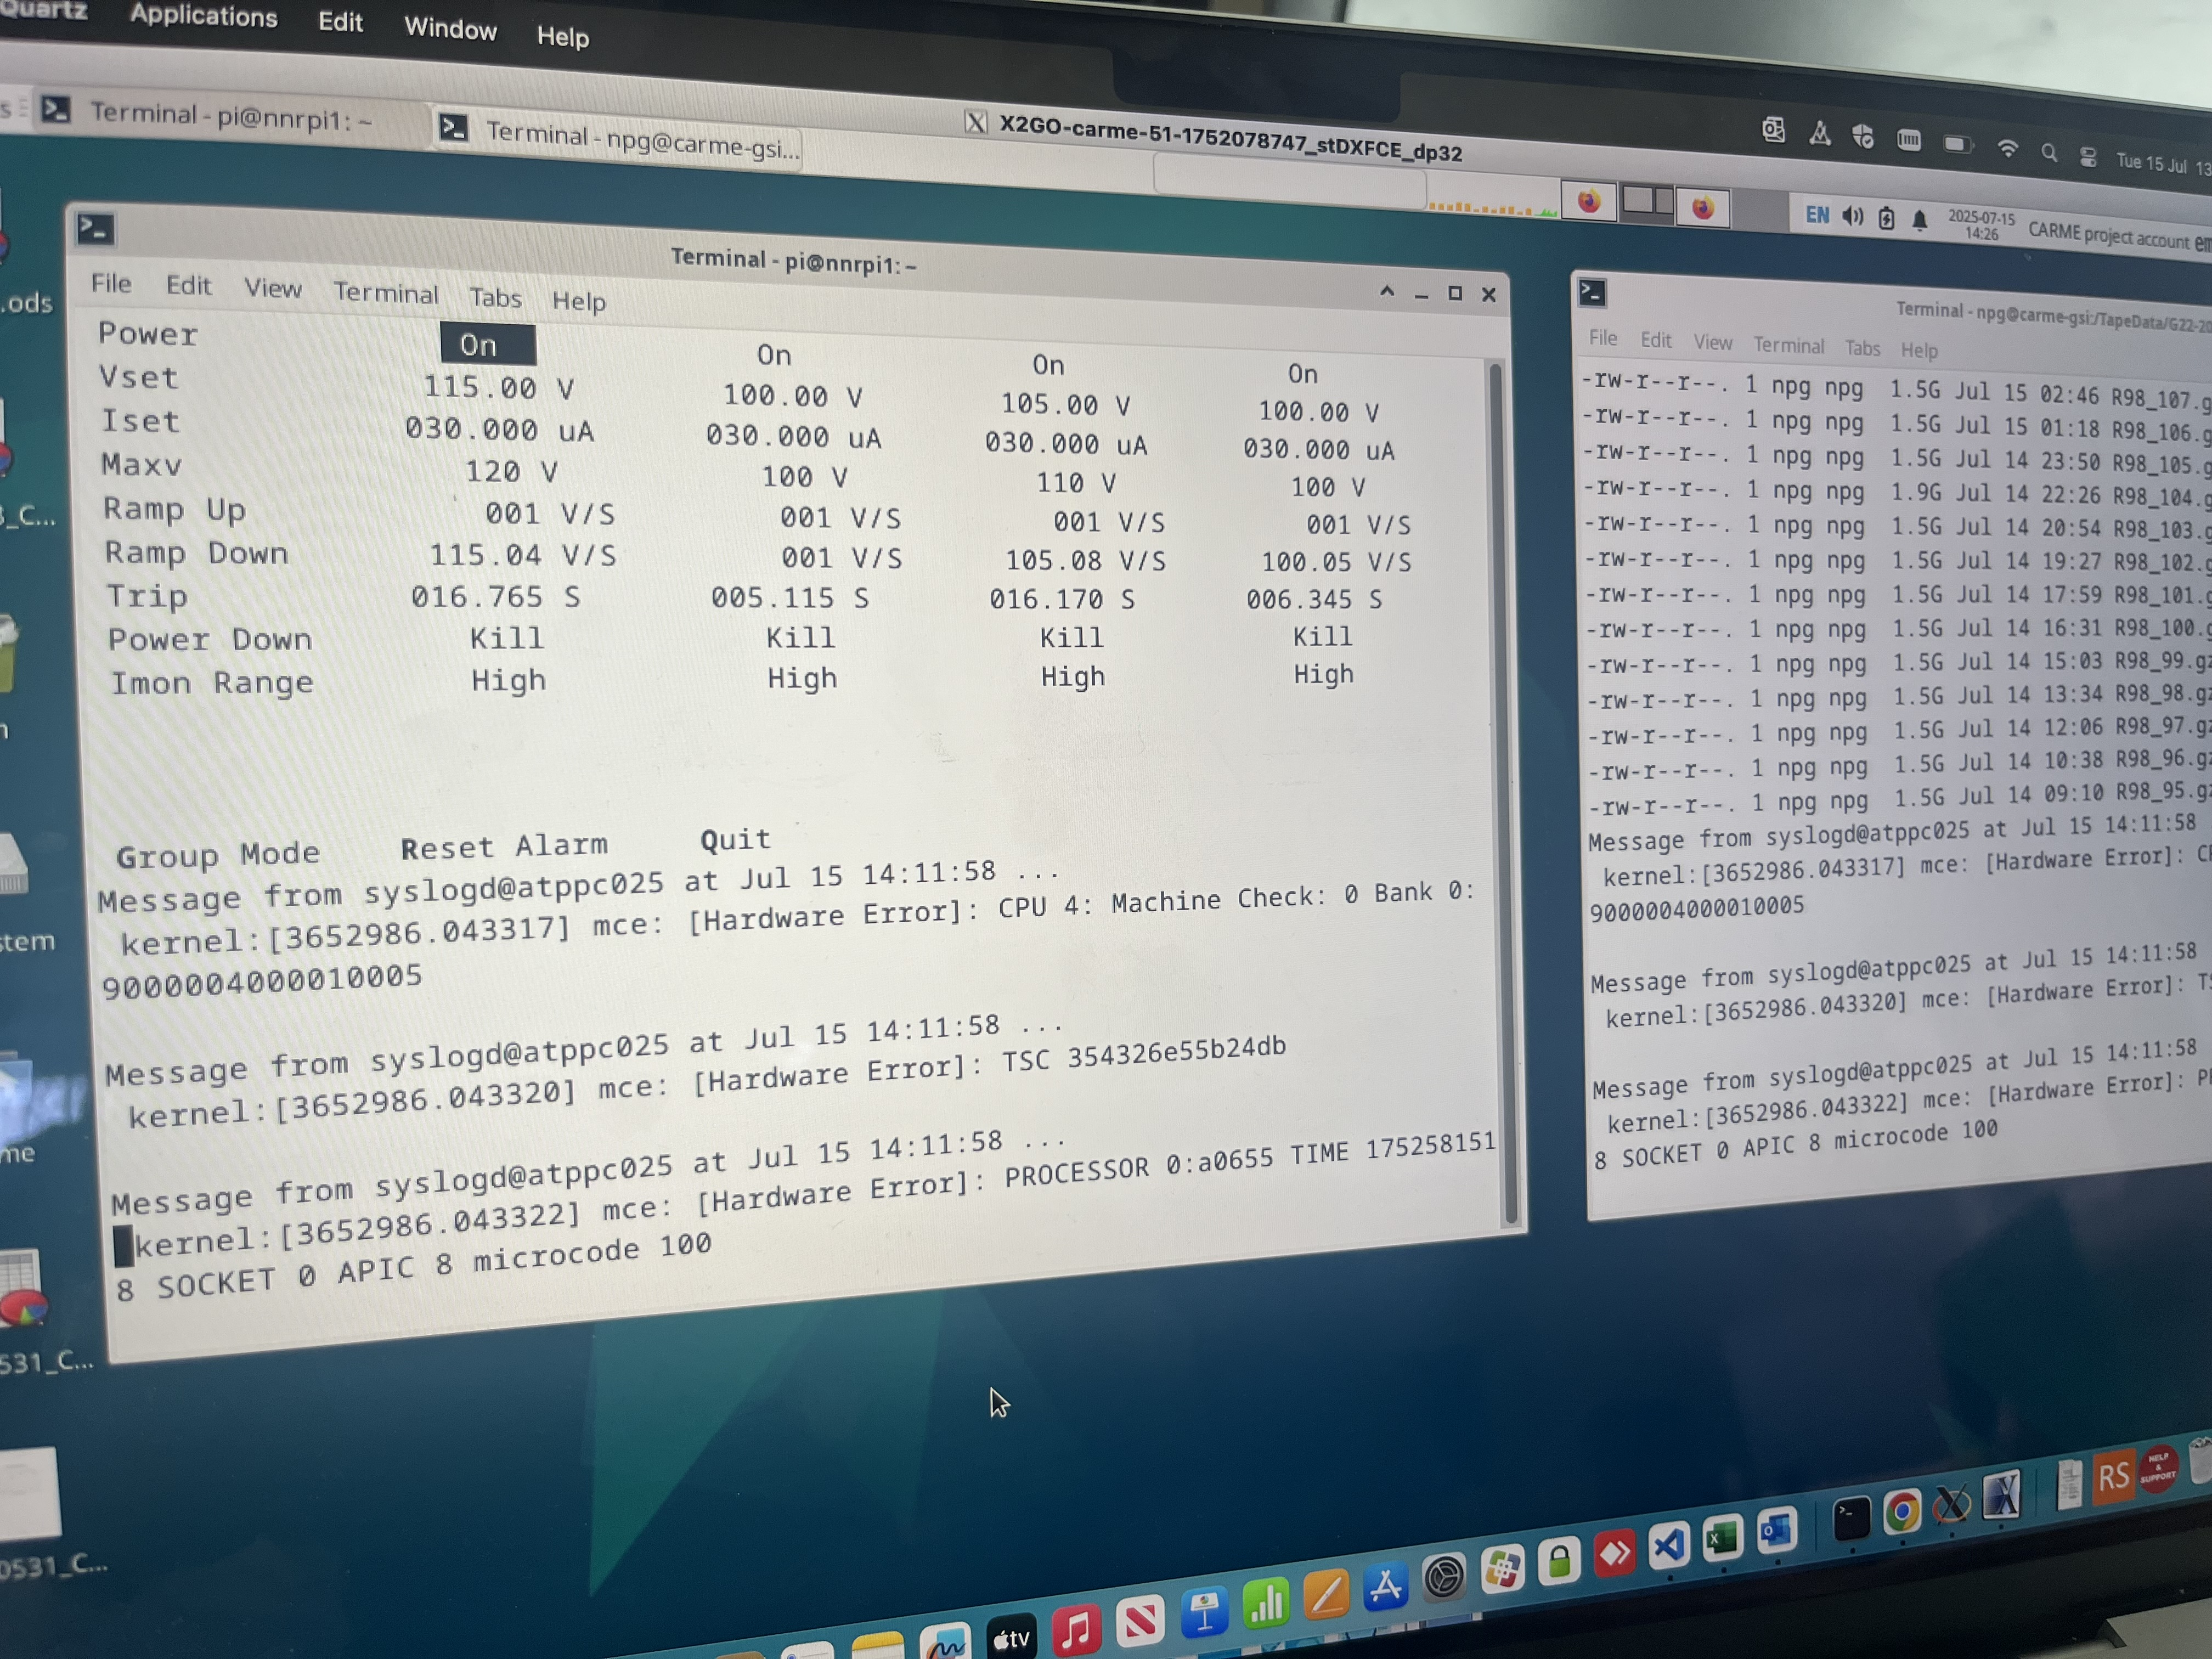Open the notification bell in XFCE panel
The height and width of the screenshot is (1659, 2212).
click(1919, 220)
